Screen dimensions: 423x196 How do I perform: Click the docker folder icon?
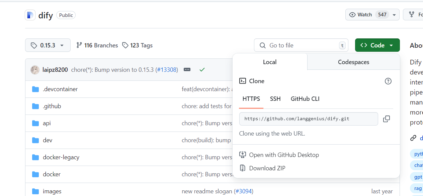[x=35, y=174]
